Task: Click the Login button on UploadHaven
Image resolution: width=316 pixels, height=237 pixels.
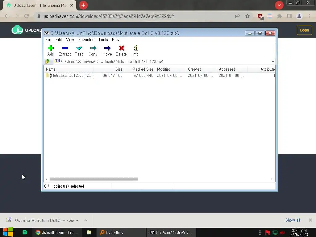Action: tap(304, 30)
